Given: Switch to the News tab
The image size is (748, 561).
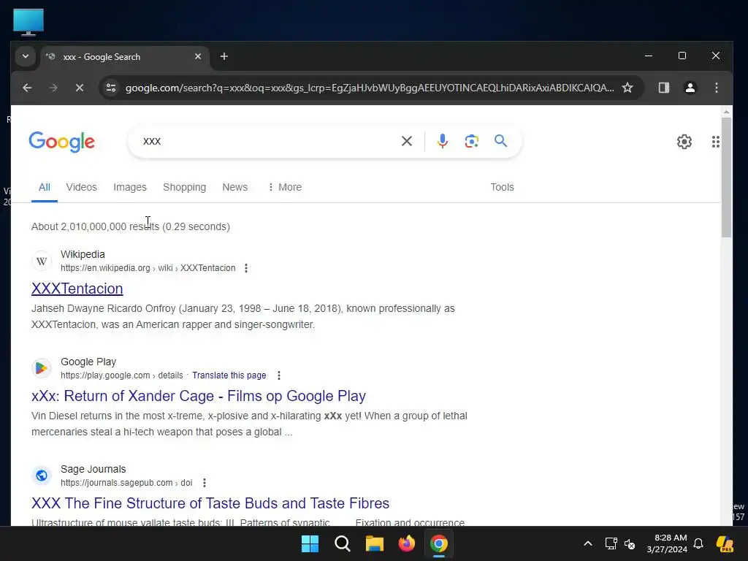Looking at the screenshot, I should (234, 187).
